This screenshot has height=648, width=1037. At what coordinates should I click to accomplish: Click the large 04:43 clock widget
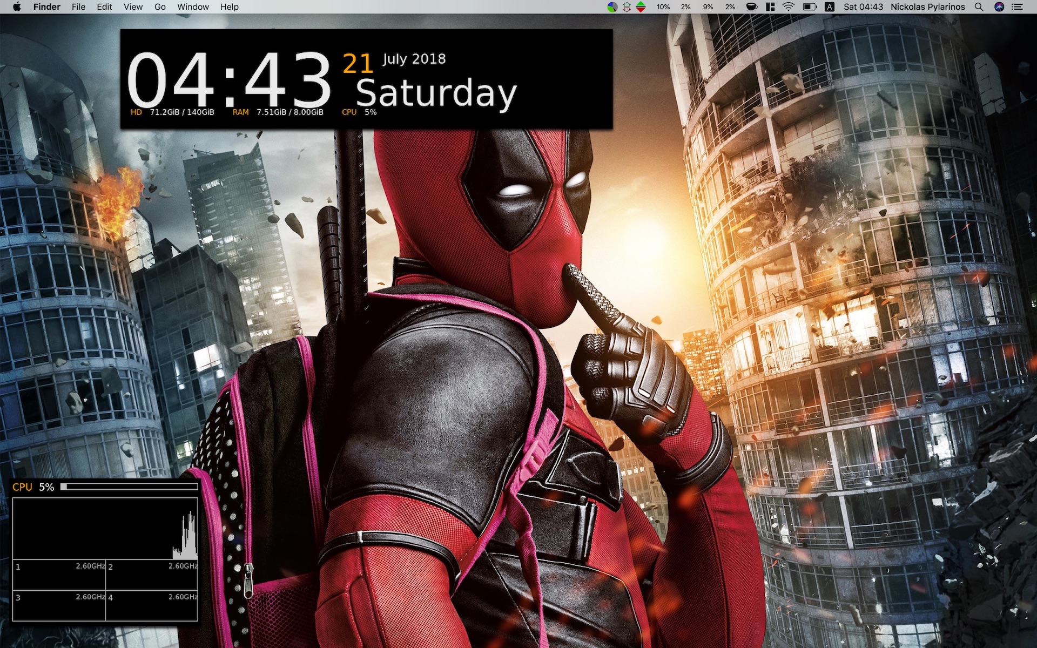click(228, 81)
